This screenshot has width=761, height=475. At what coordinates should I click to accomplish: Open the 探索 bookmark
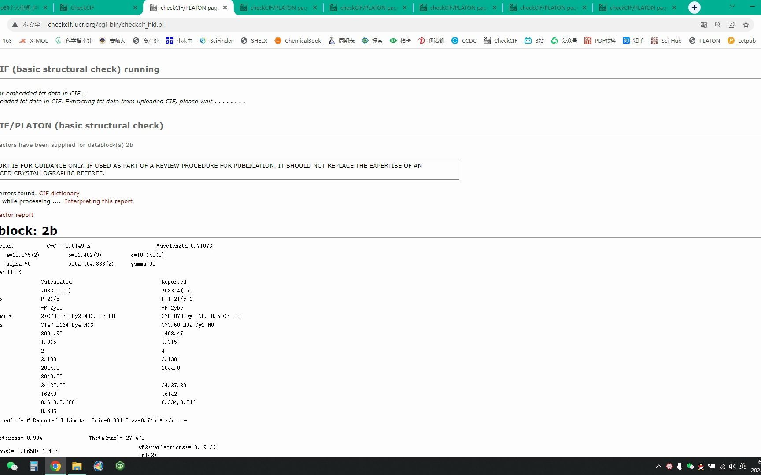tap(372, 40)
